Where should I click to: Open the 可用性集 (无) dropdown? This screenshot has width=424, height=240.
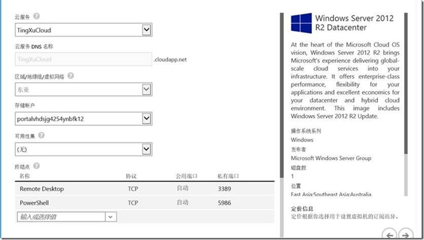[x=146, y=149]
